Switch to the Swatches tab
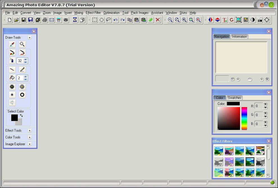The image size is (278, 188). pyautogui.click(x=234, y=98)
